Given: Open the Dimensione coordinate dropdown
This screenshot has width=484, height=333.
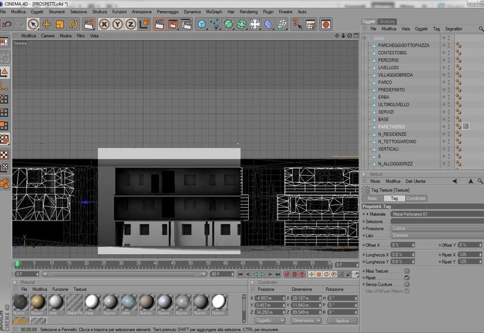Looking at the screenshot, I should coord(306,321).
